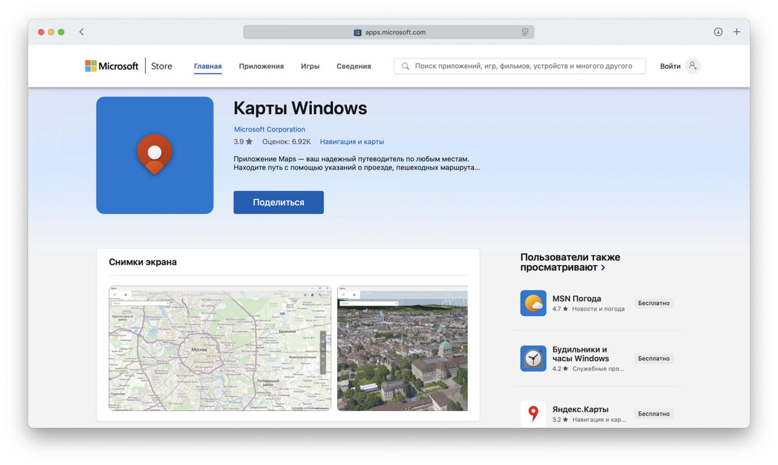The height and width of the screenshot is (465, 778).
Task: Click the Будильники и часы Windows title
Action: [x=581, y=354]
